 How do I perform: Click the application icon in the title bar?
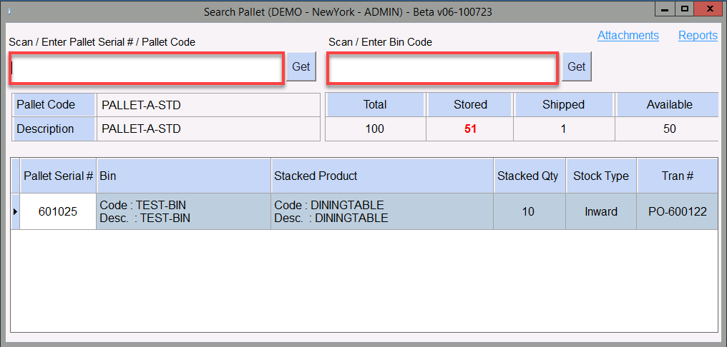[8, 11]
